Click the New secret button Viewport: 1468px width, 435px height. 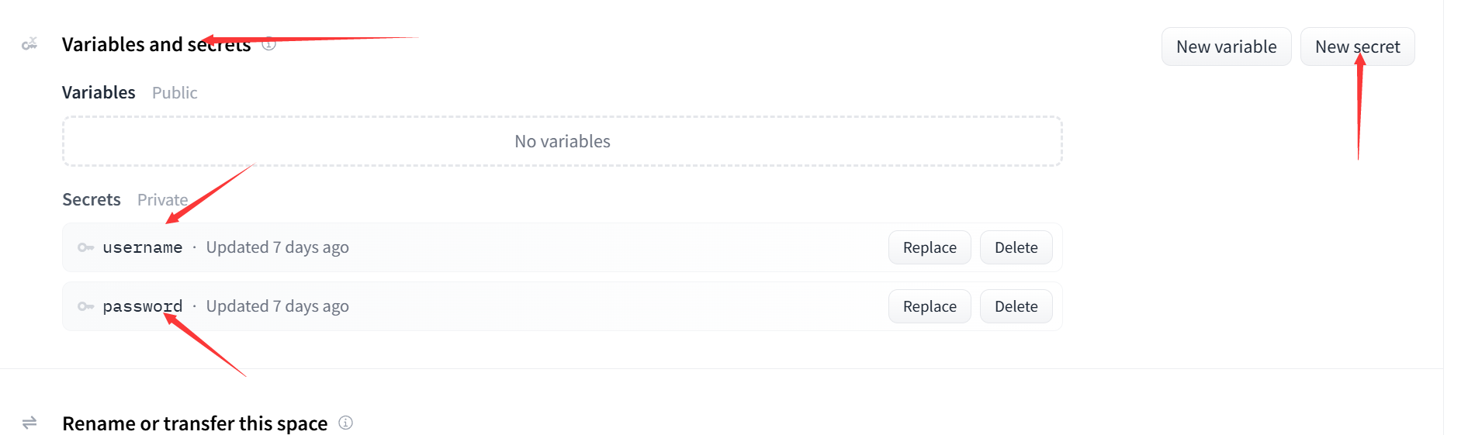(x=1357, y=47)
